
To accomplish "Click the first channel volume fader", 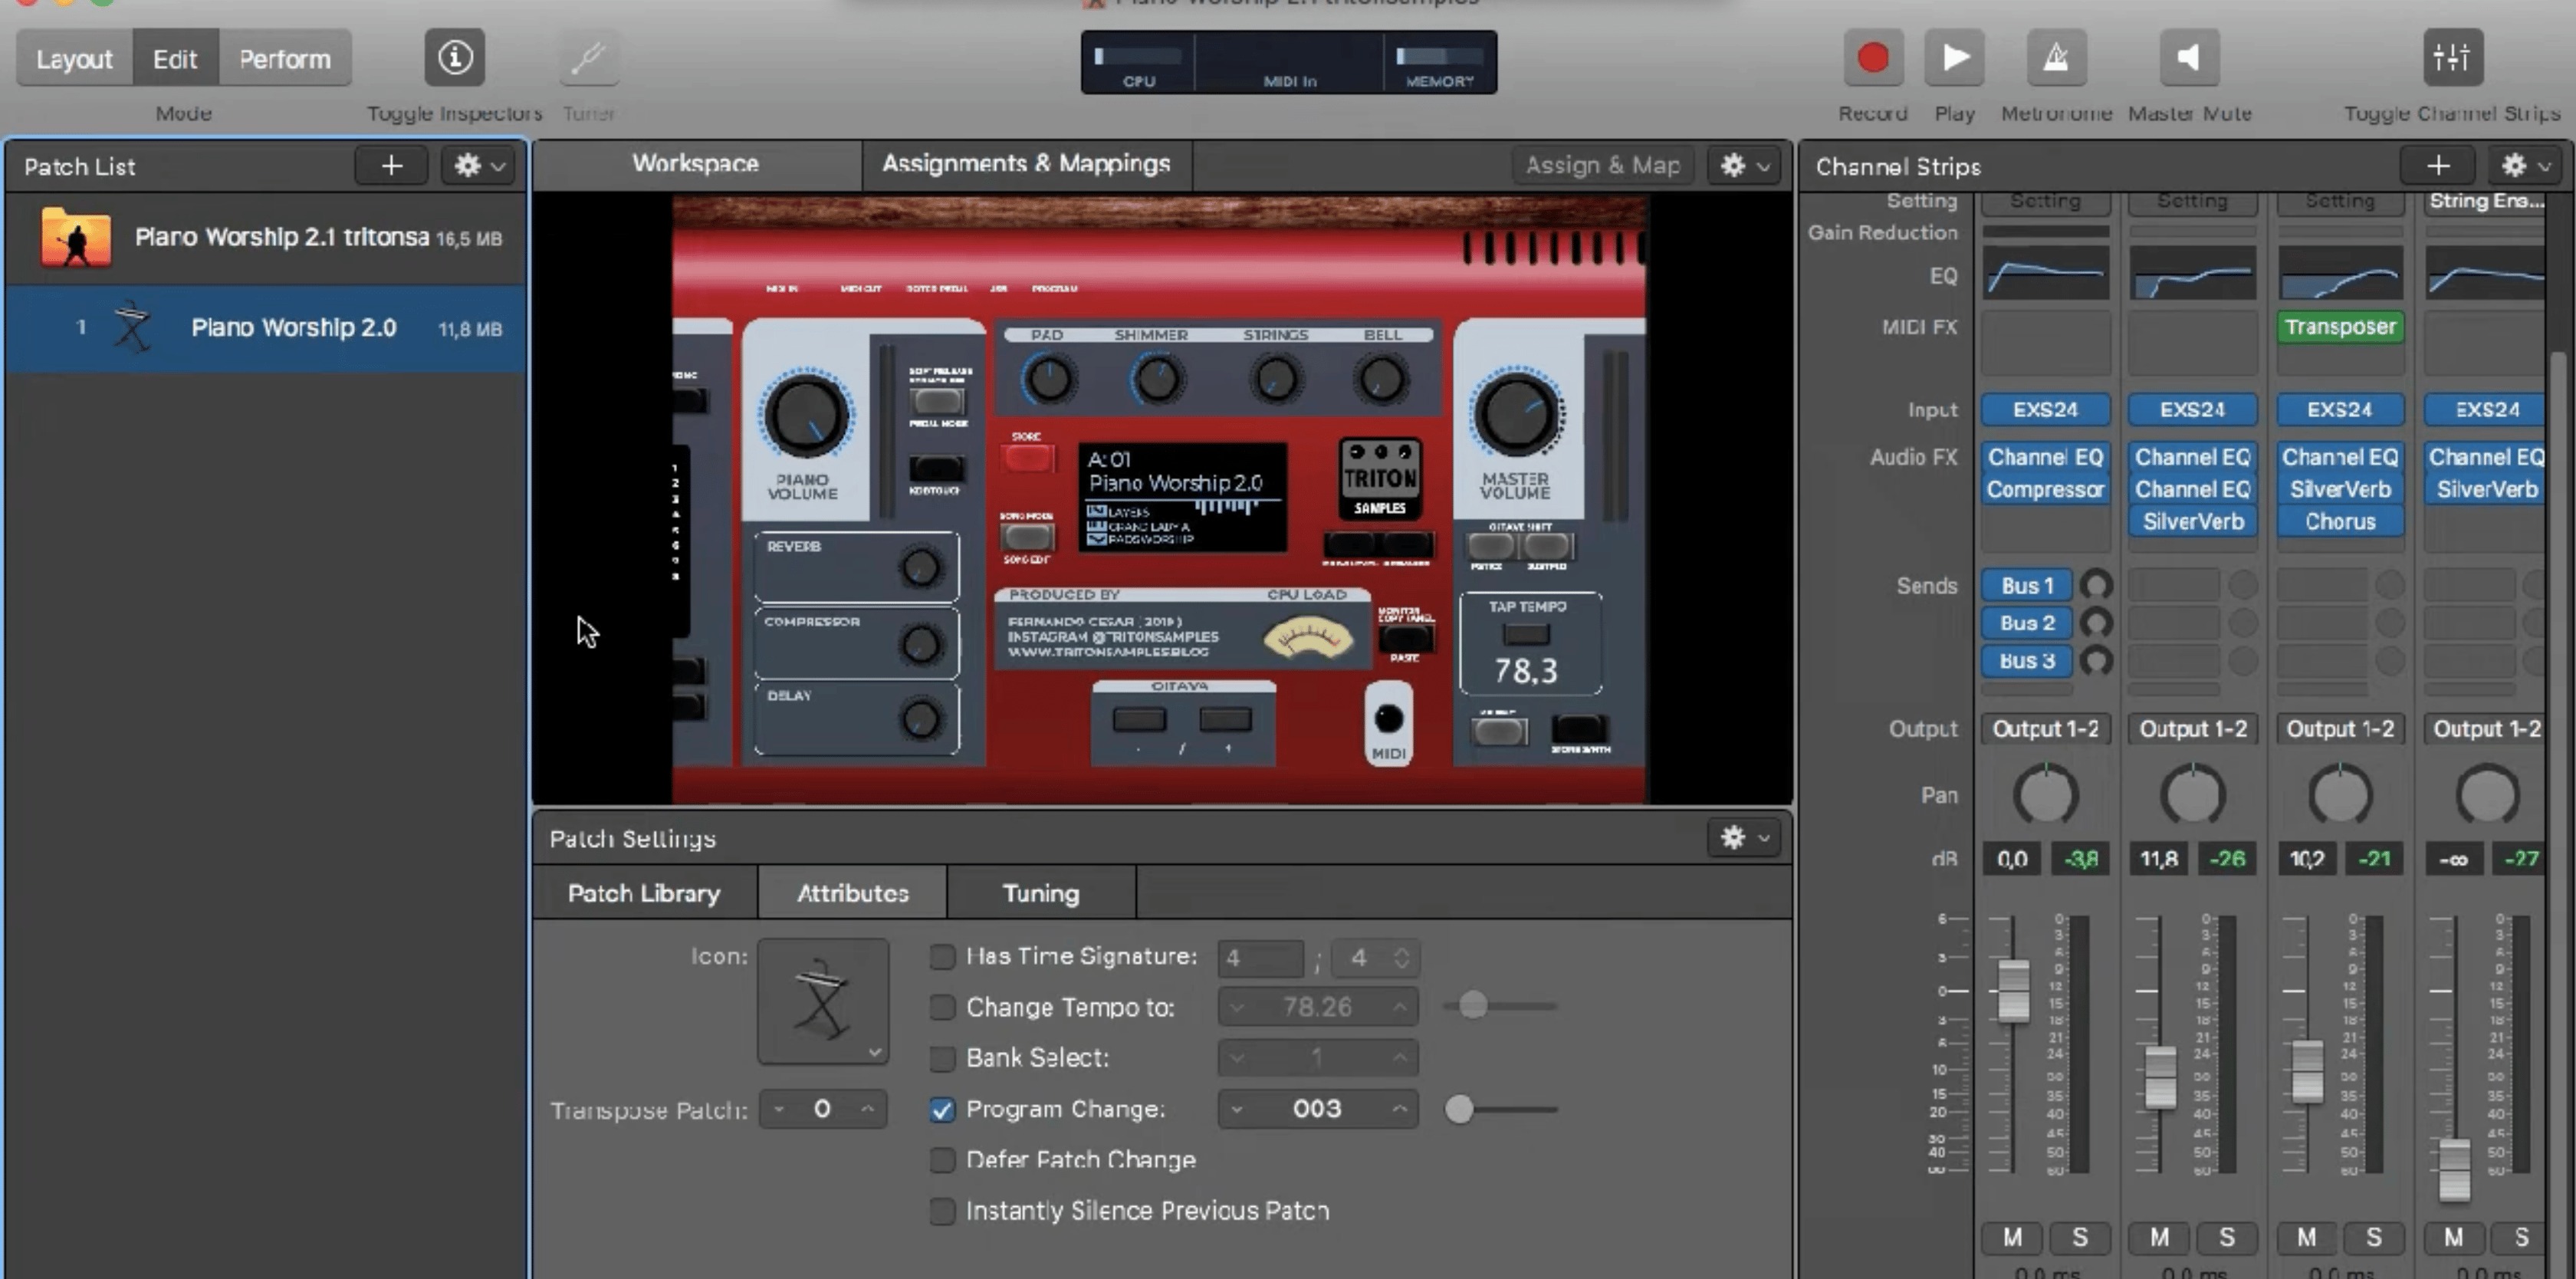I will pos(2013,991).
